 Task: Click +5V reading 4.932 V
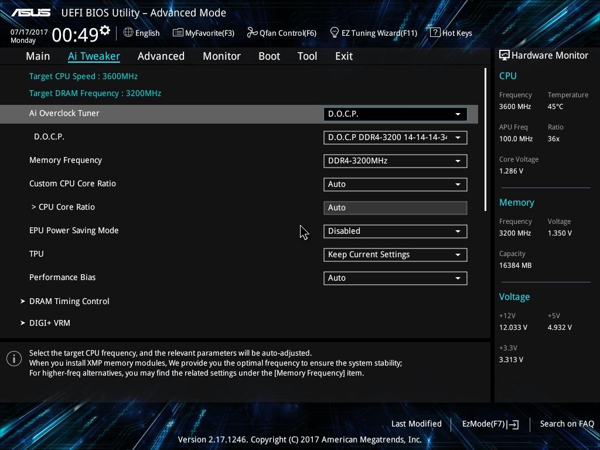coord(560,328)
